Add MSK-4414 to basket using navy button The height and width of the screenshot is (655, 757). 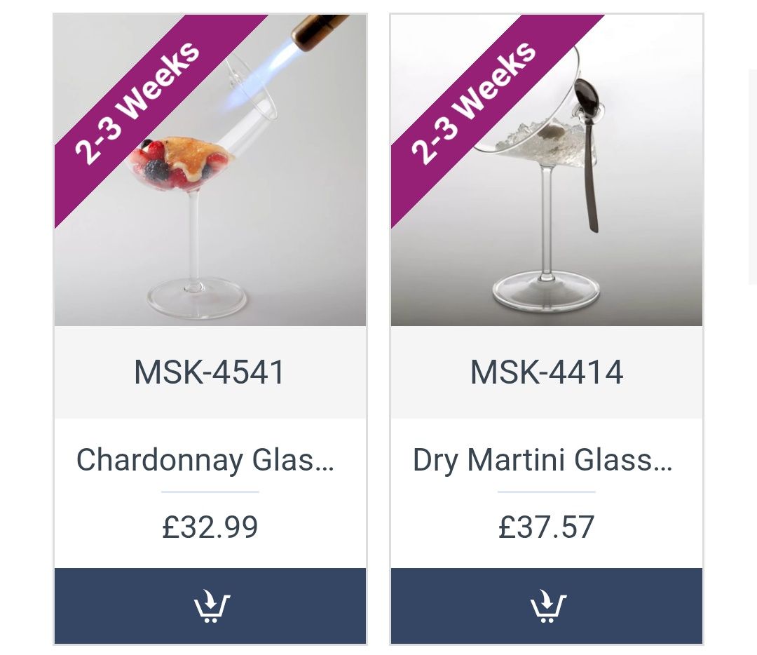coord(547,606)
